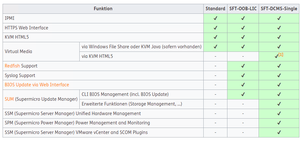
Task: Click the Power Manager row checkmark
Action: pos(279,123)
